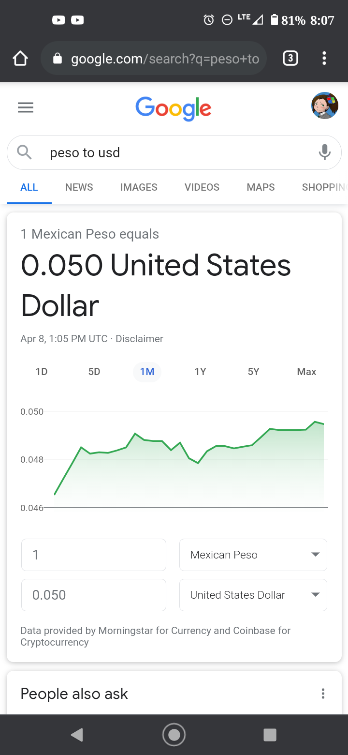Open the tab switcher showing 3 tabs
The height and width of the screenshot is (755, 348).
290,59
